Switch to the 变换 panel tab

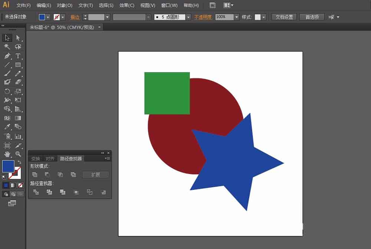click(x=36, y=158)
